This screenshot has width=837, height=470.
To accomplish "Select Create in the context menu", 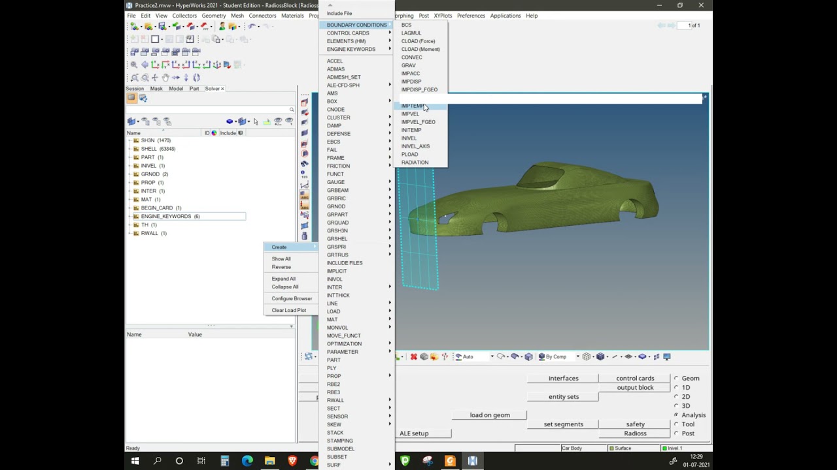I will pyautogui.click(x=291, y=247).
